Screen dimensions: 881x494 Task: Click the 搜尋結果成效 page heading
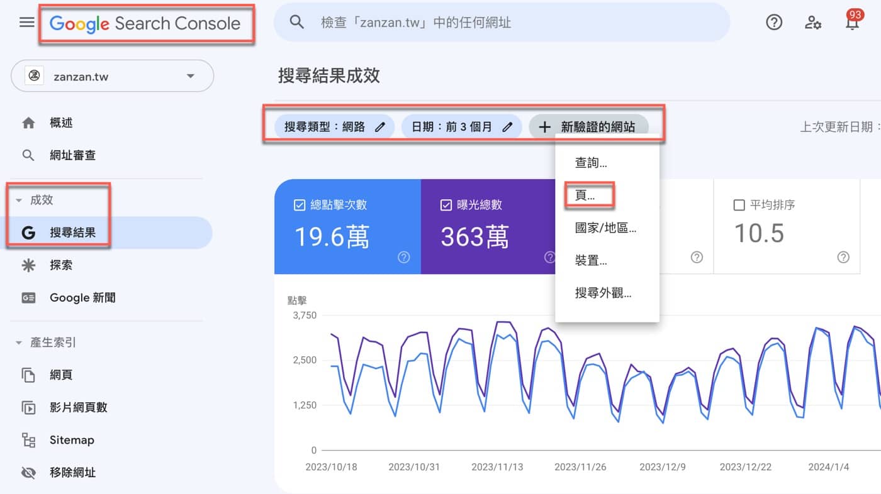click(329, 76)
